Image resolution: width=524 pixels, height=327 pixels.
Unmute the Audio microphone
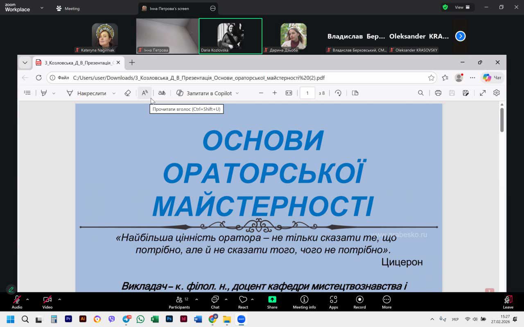point(17,301)
